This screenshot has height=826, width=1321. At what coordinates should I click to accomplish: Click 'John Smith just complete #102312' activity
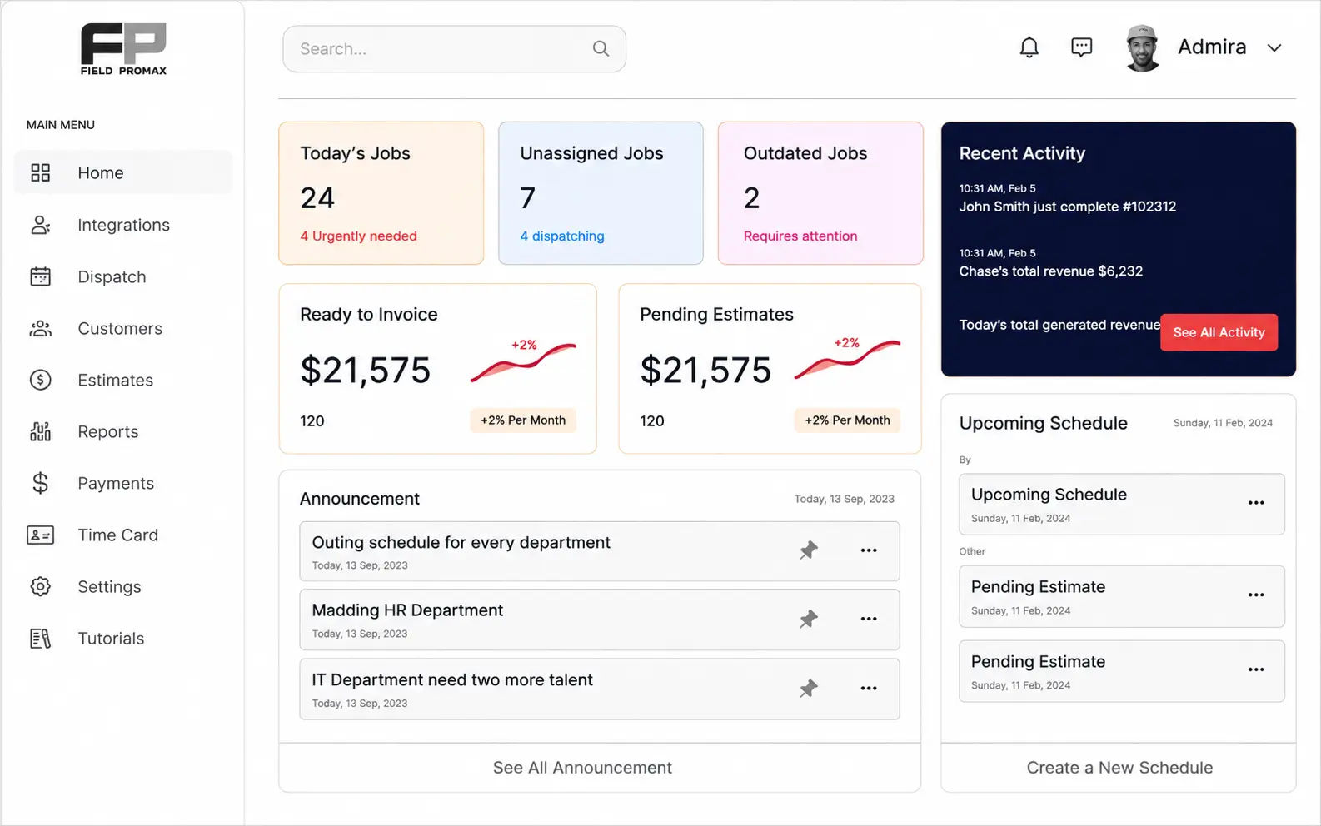(1067, 206)
